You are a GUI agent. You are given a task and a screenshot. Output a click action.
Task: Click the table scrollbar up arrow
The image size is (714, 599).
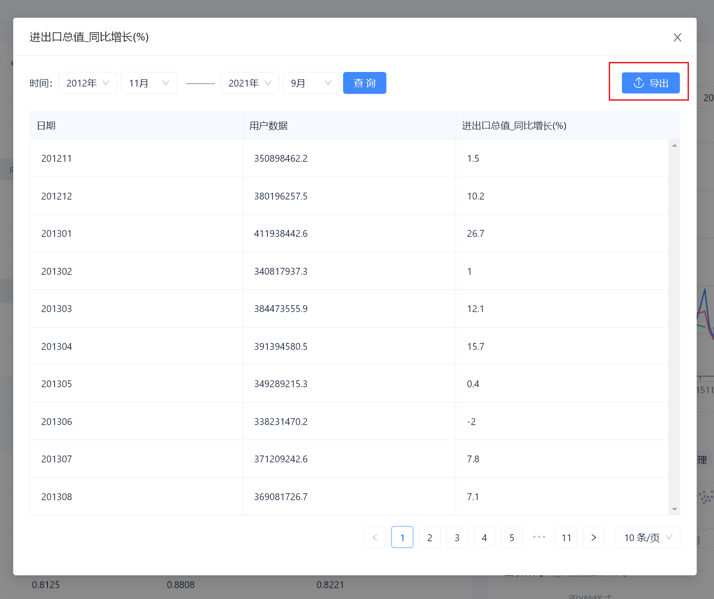[x=674, y=145]
